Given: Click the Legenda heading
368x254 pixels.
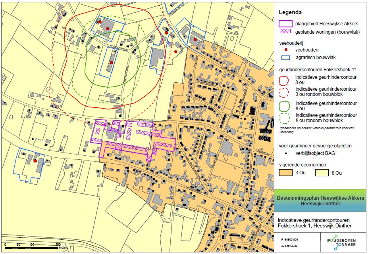Looking at the screenshot, I should 290,12.
